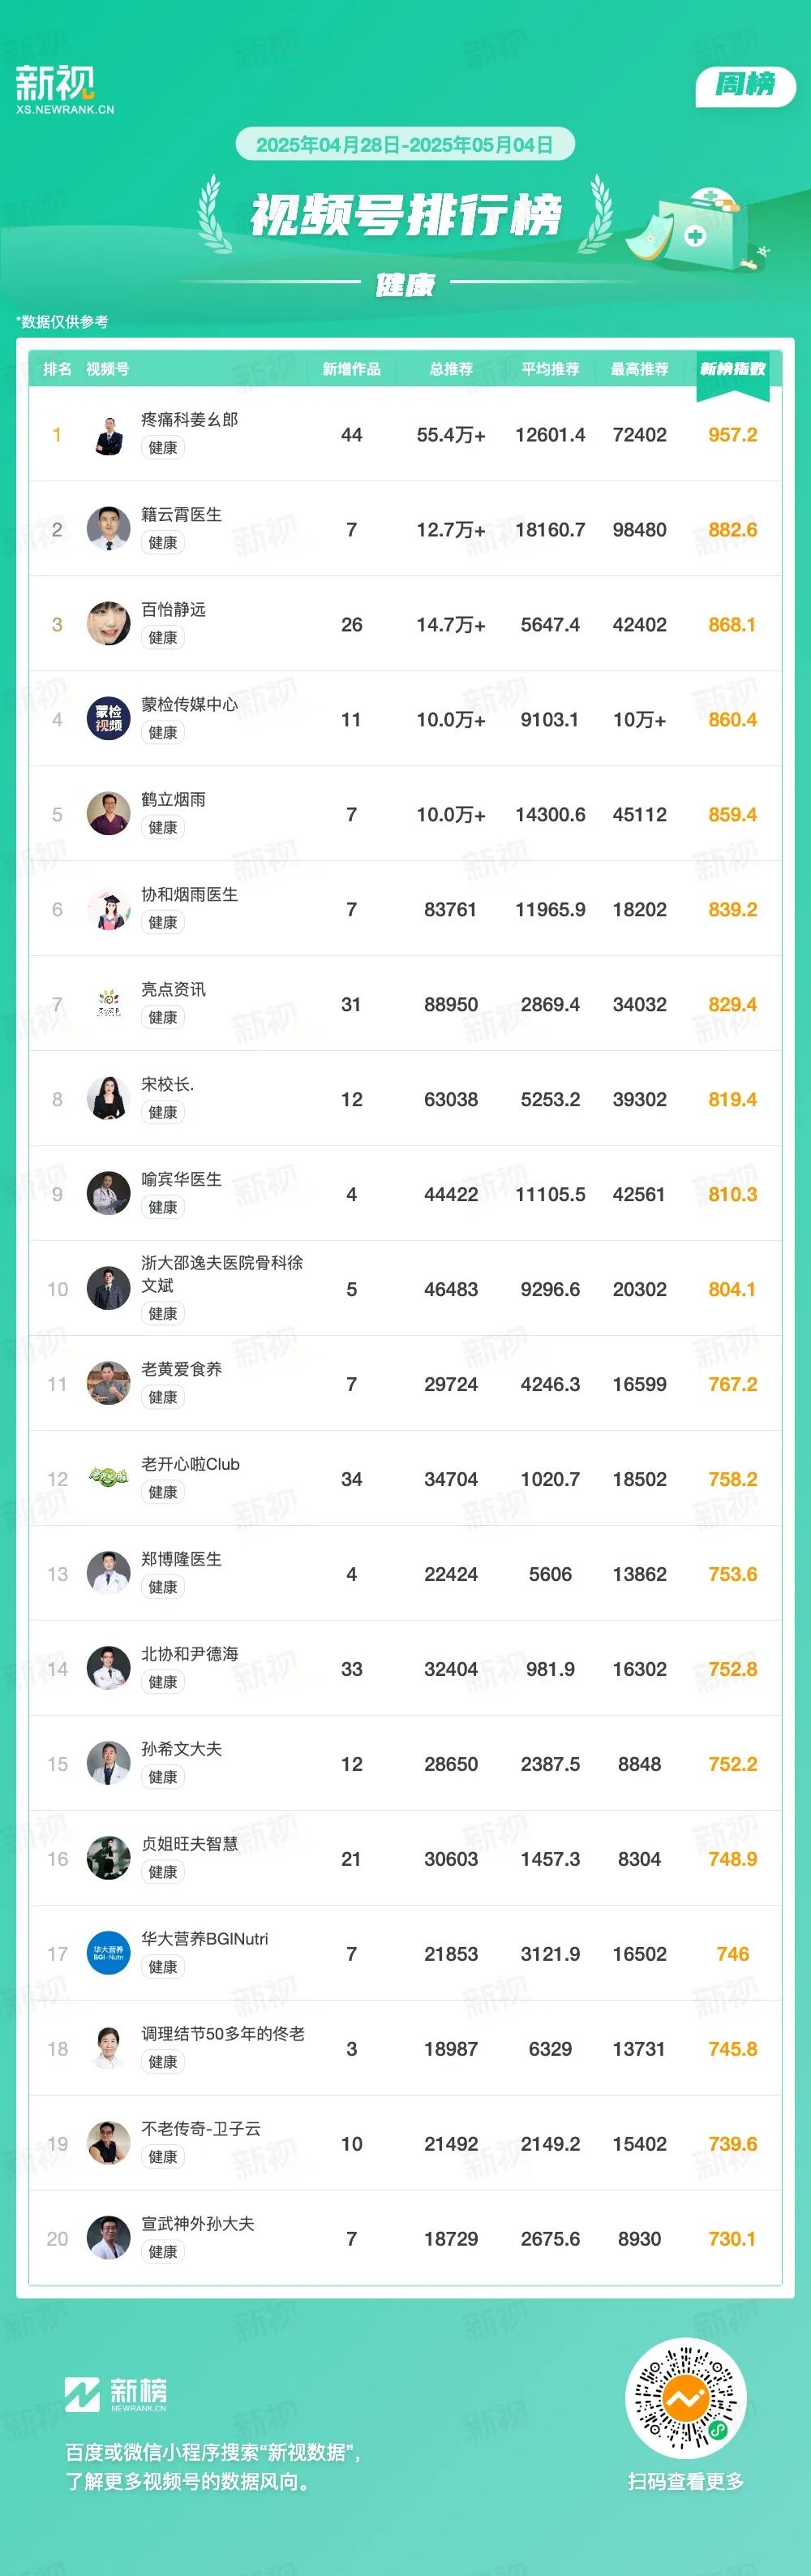Open the 浙大邵逸夫医院骨科徐文斌 account name
The image size is (811, 2576).
coord(221,1274)
